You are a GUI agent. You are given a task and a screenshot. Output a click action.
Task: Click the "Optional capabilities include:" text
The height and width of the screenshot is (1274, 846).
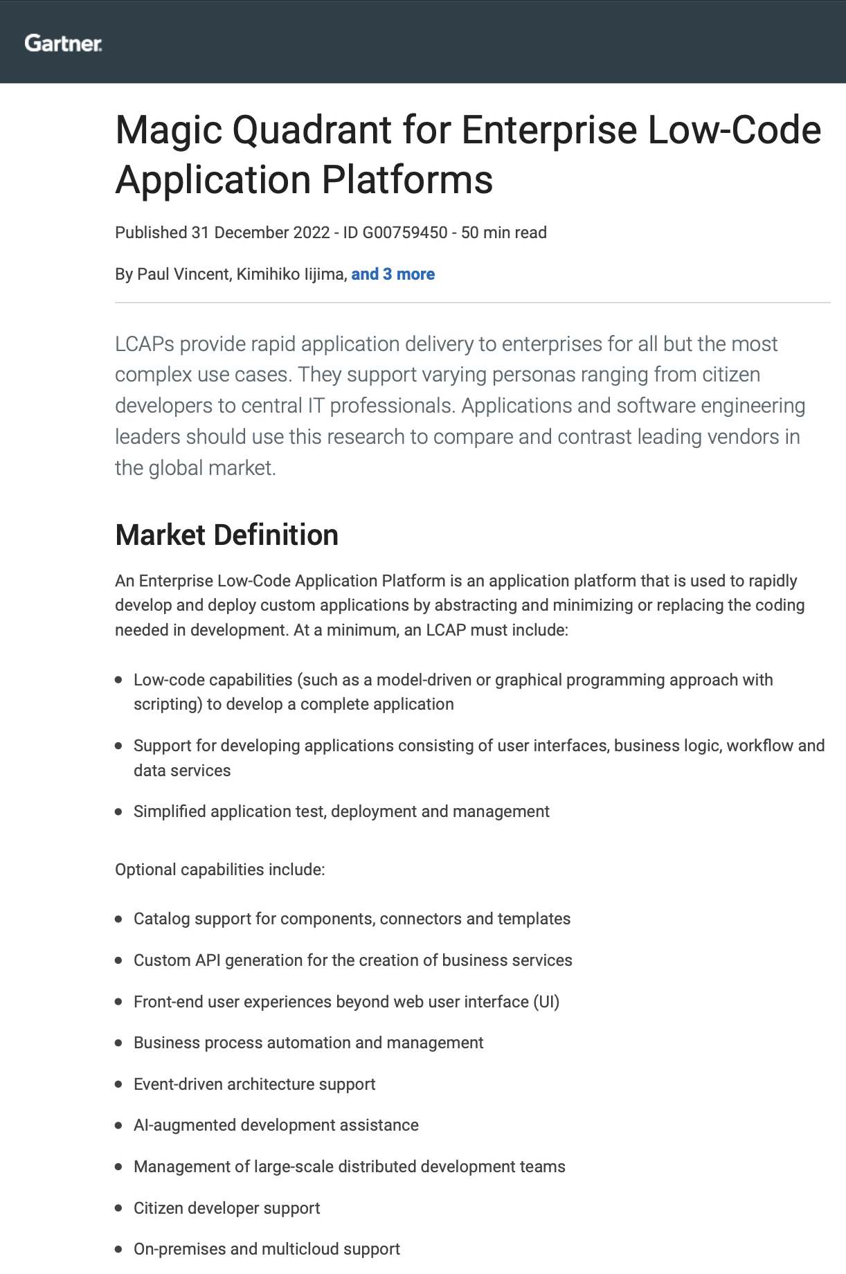click(x=219, y=870)
